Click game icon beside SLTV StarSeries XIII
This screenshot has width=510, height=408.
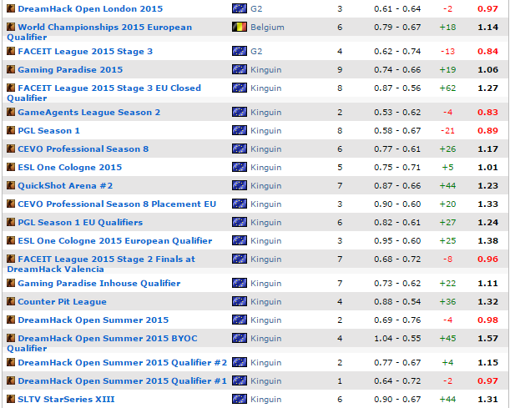point(11,399)
